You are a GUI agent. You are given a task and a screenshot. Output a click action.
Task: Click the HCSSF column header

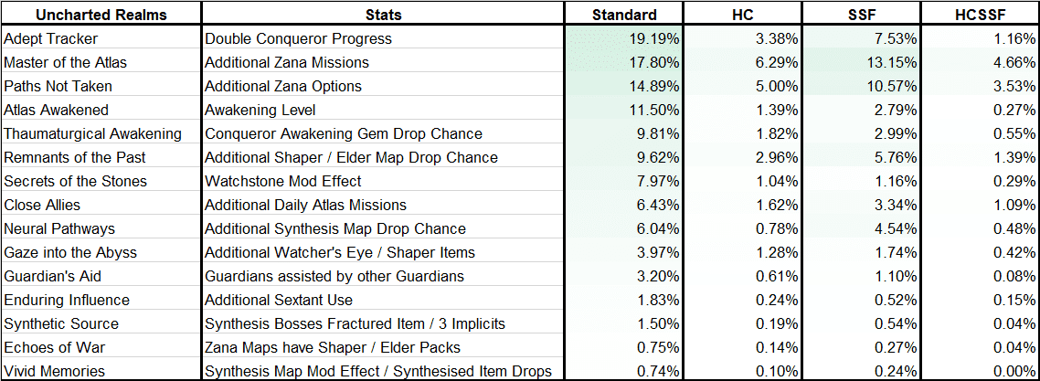pos(980,14)
